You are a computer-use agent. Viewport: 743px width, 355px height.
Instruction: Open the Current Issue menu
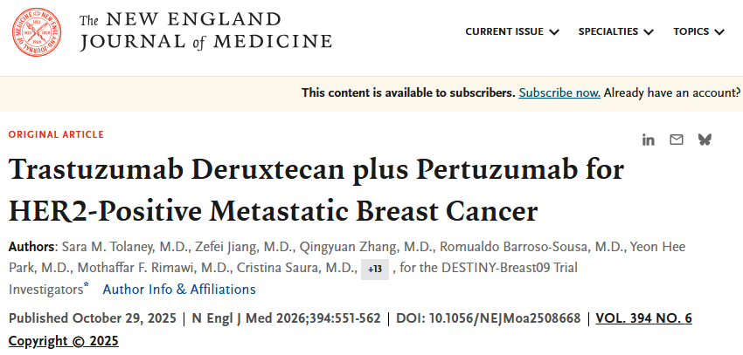[x=511, y=31]
